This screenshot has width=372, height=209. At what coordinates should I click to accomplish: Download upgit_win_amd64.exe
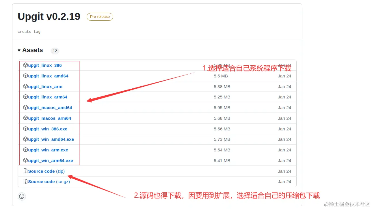(51, 139)
